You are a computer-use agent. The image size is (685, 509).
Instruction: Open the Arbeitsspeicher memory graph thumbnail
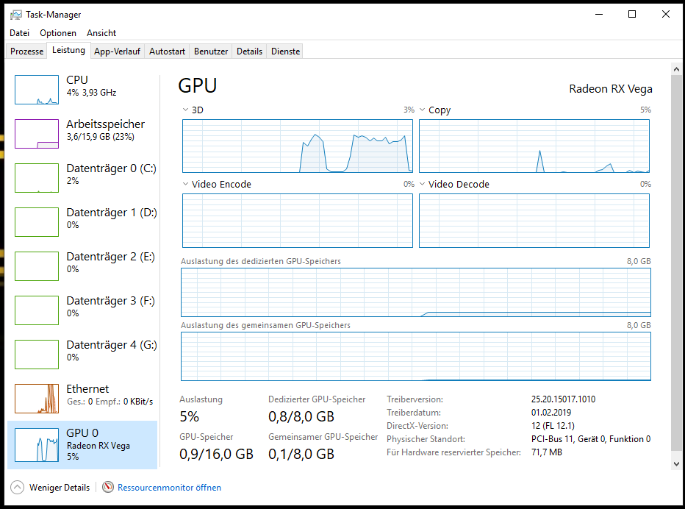pyautogui.click(x=37, y=134)
